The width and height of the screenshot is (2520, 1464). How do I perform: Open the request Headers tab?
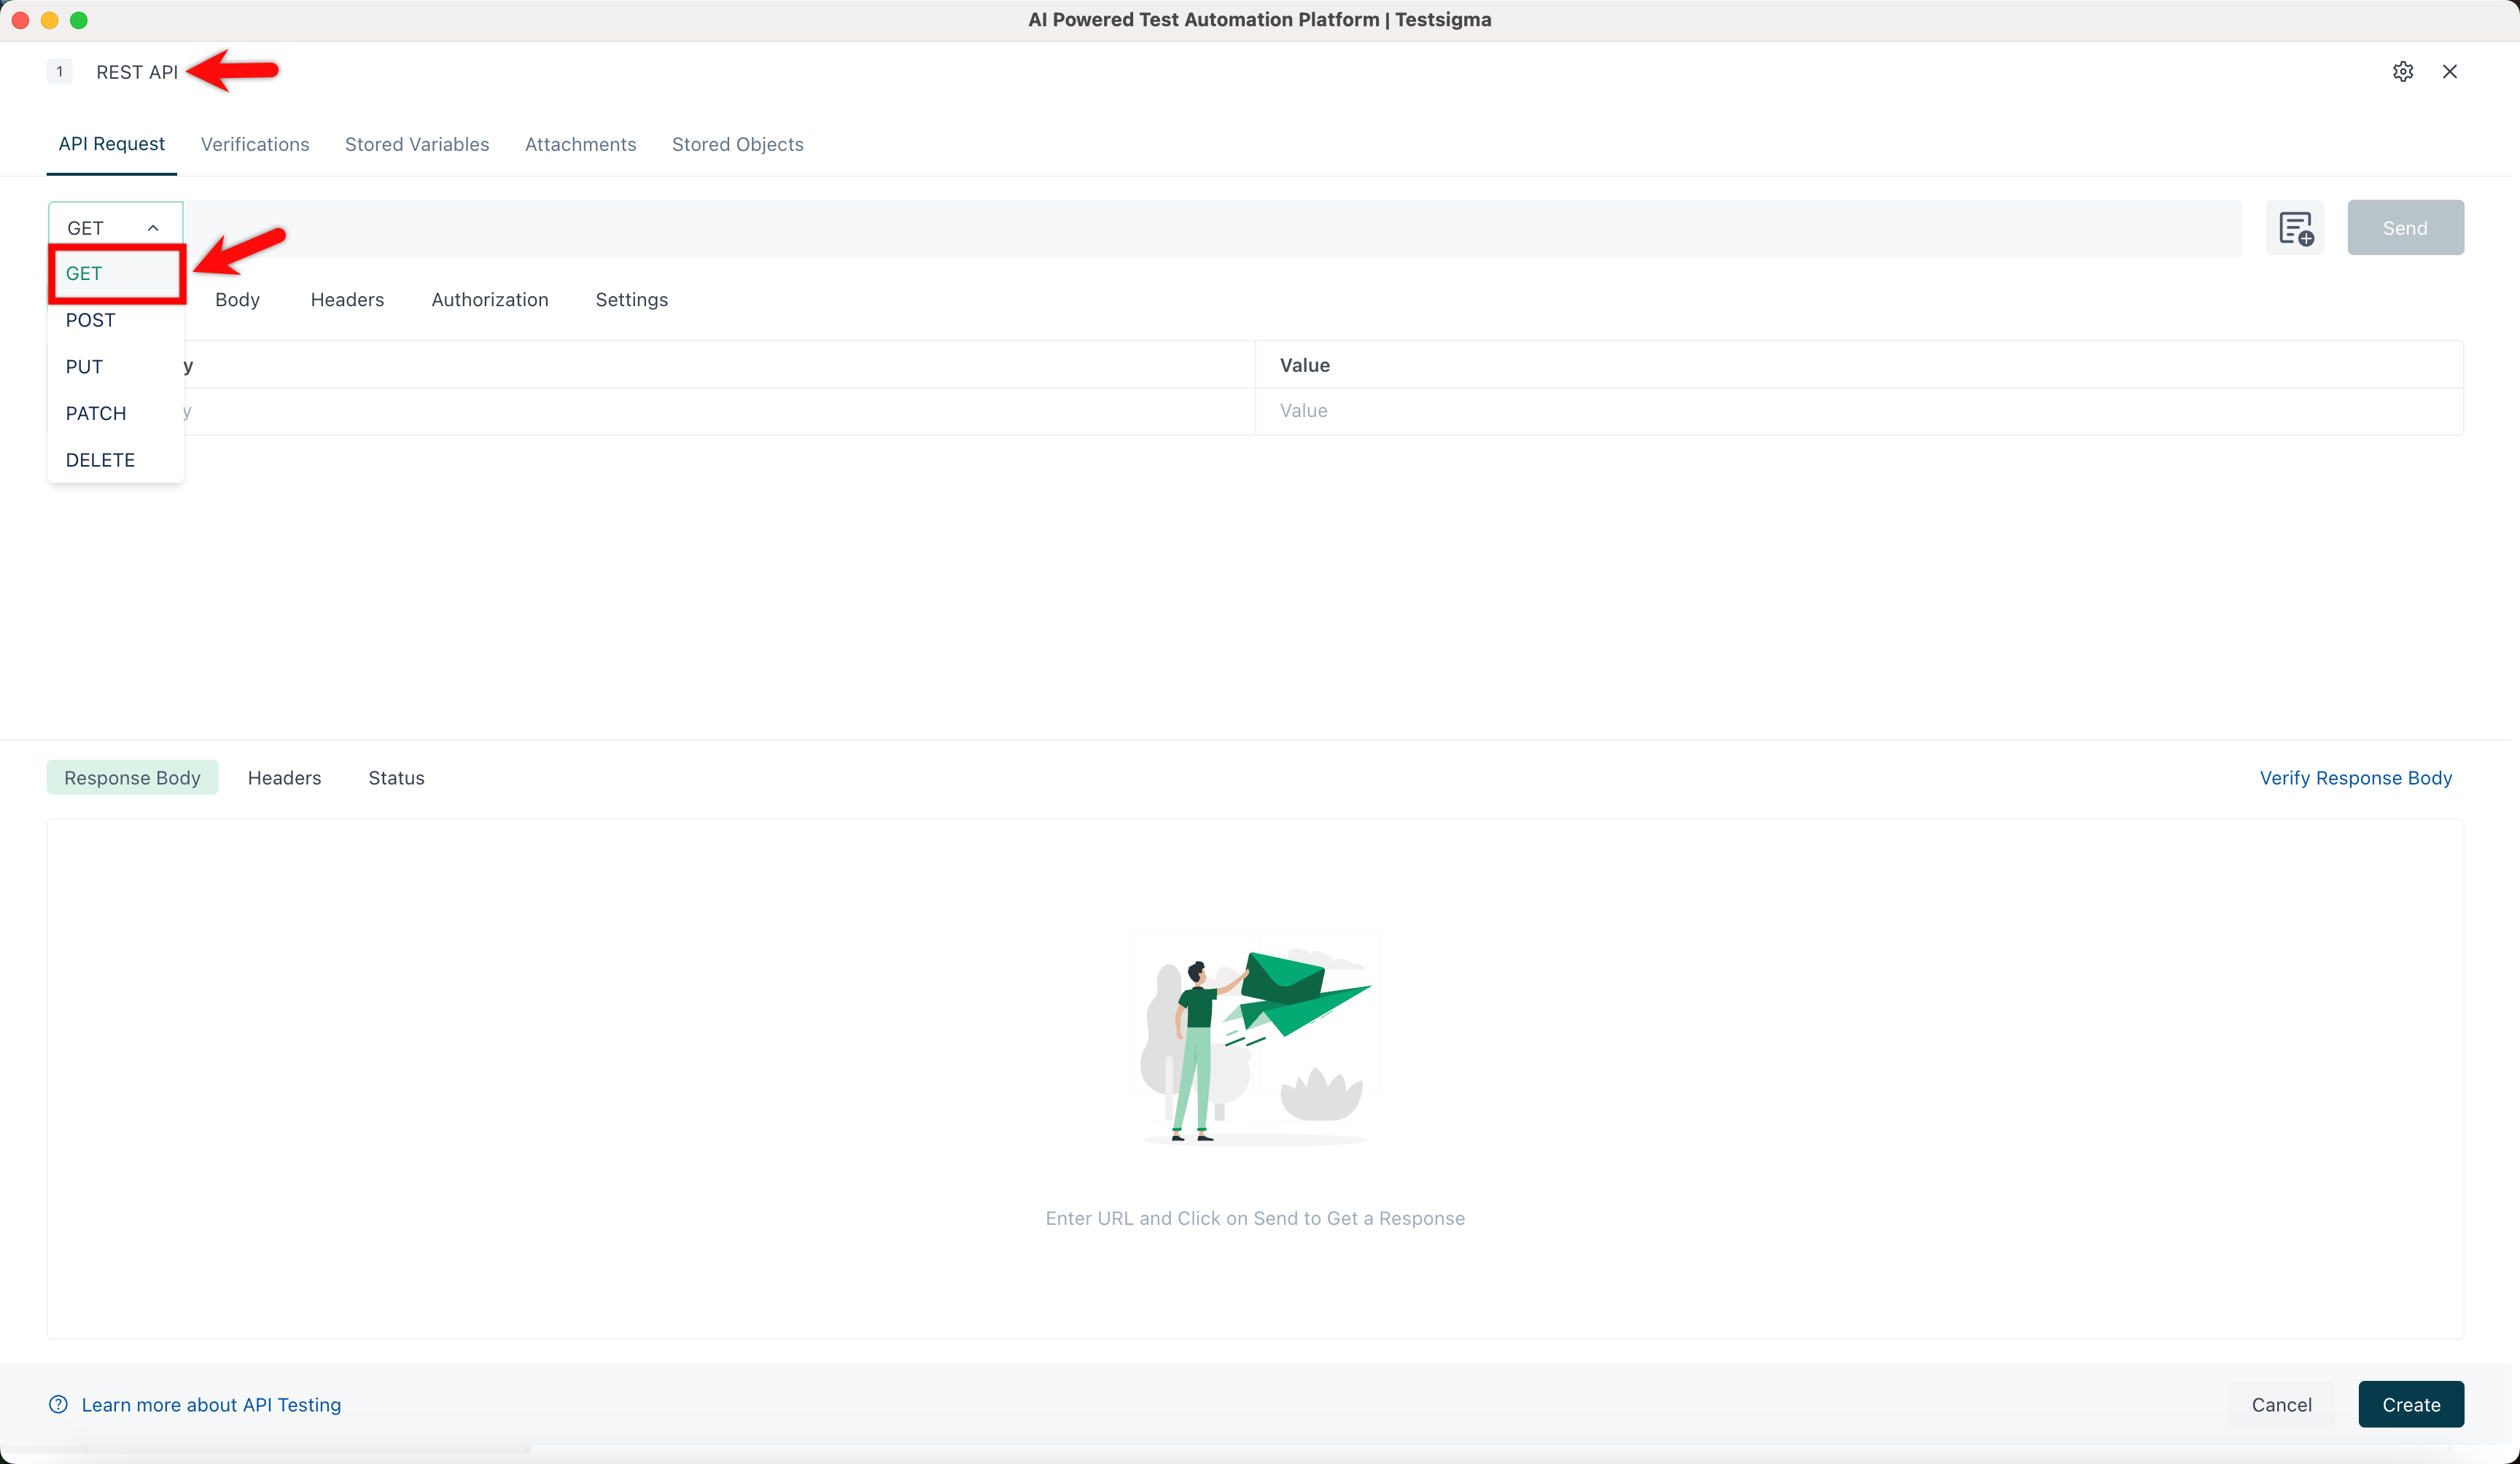(347, 300)
